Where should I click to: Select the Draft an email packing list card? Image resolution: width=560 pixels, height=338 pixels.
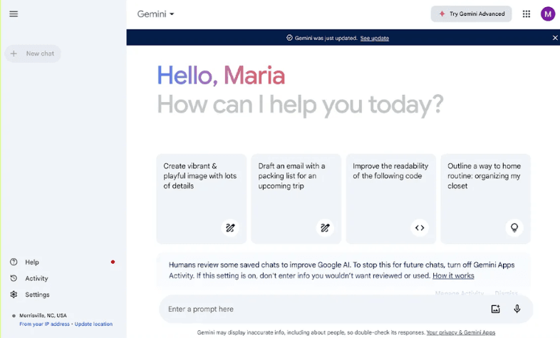296,199
